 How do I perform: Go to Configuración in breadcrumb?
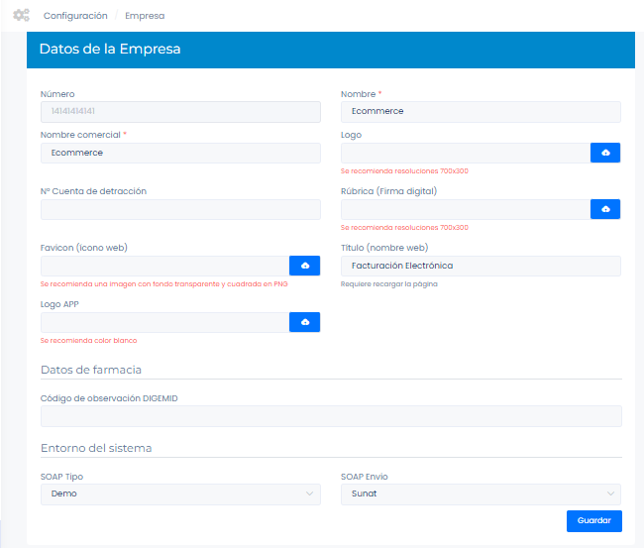75,16
